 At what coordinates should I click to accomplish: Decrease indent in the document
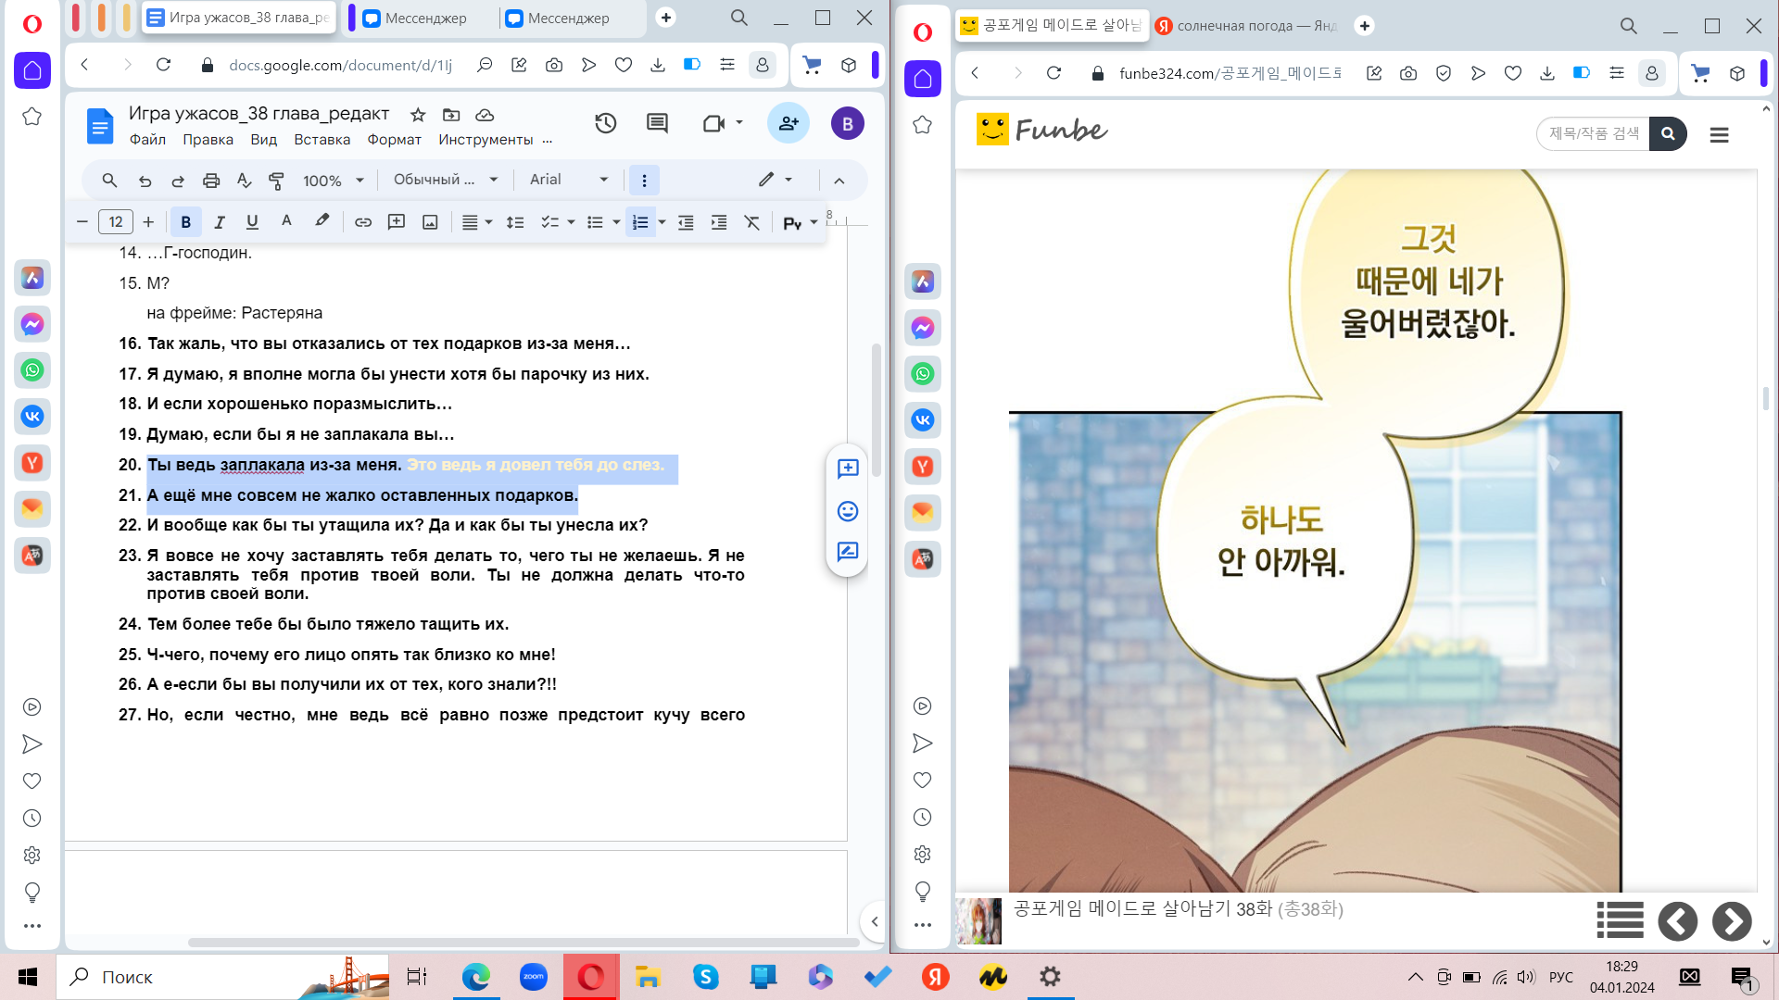pos(686,222)
